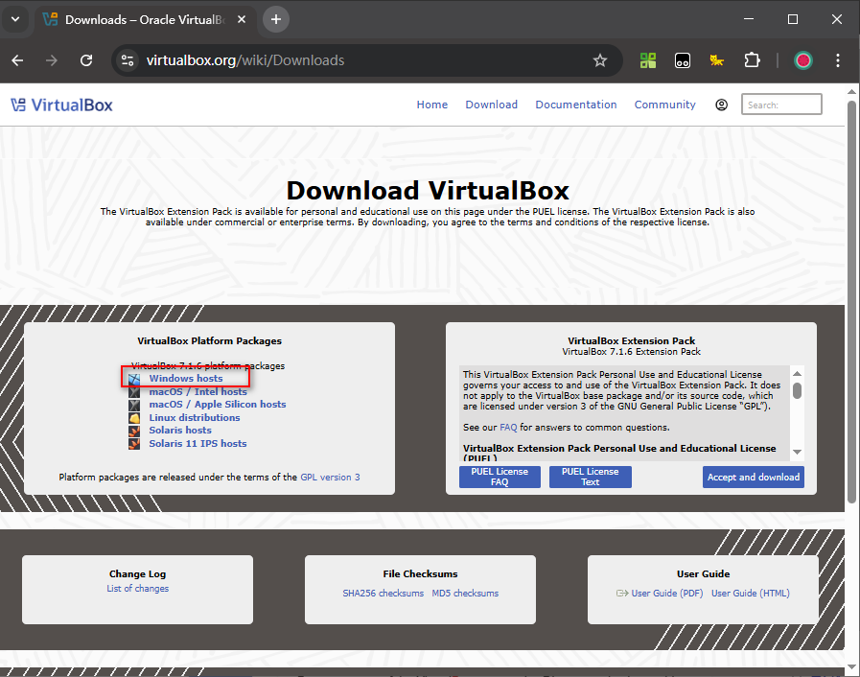Open the User Guide (PDF) link
The width and height of the screenshot is (860, 677).
point(667,593)
